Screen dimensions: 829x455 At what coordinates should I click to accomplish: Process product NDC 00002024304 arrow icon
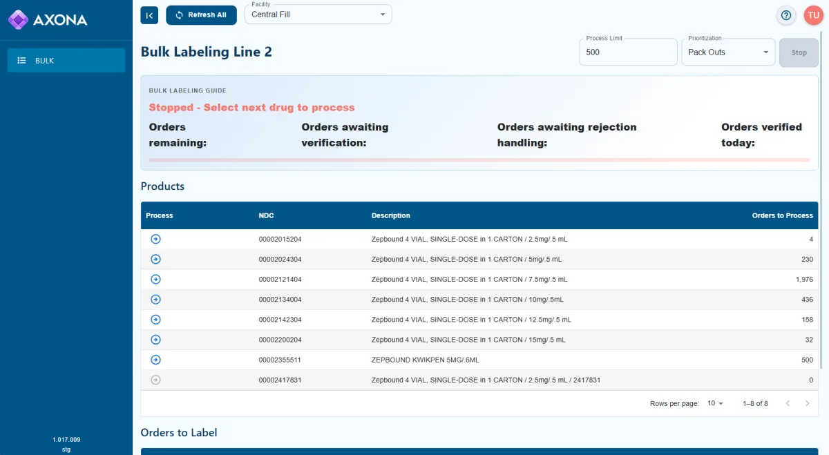[155, 259]
